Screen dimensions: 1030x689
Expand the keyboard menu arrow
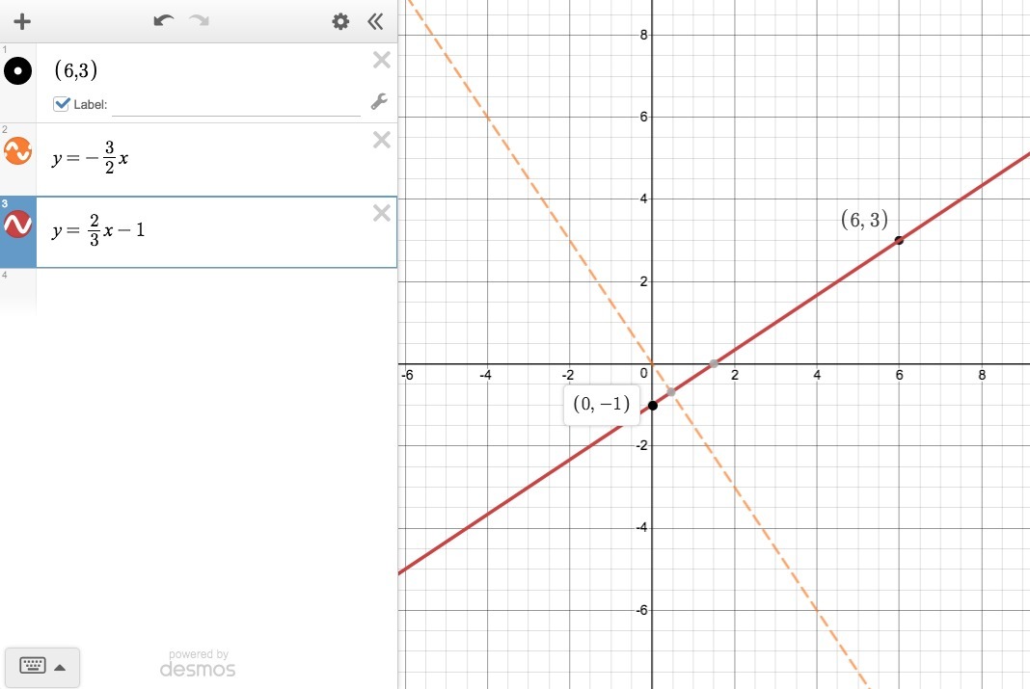point(60,668)
